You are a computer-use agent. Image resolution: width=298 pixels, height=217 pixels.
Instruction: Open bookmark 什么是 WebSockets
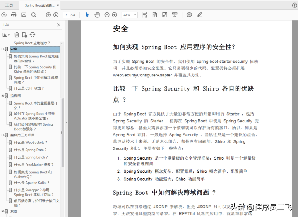click(30, 142)
